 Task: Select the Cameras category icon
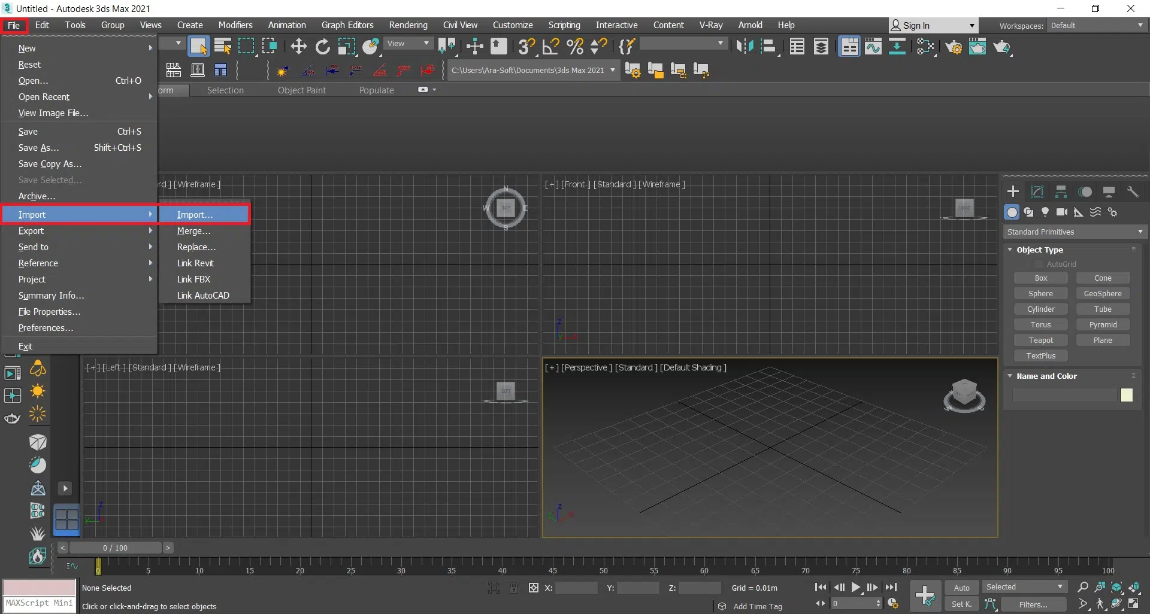[1062, 212]
